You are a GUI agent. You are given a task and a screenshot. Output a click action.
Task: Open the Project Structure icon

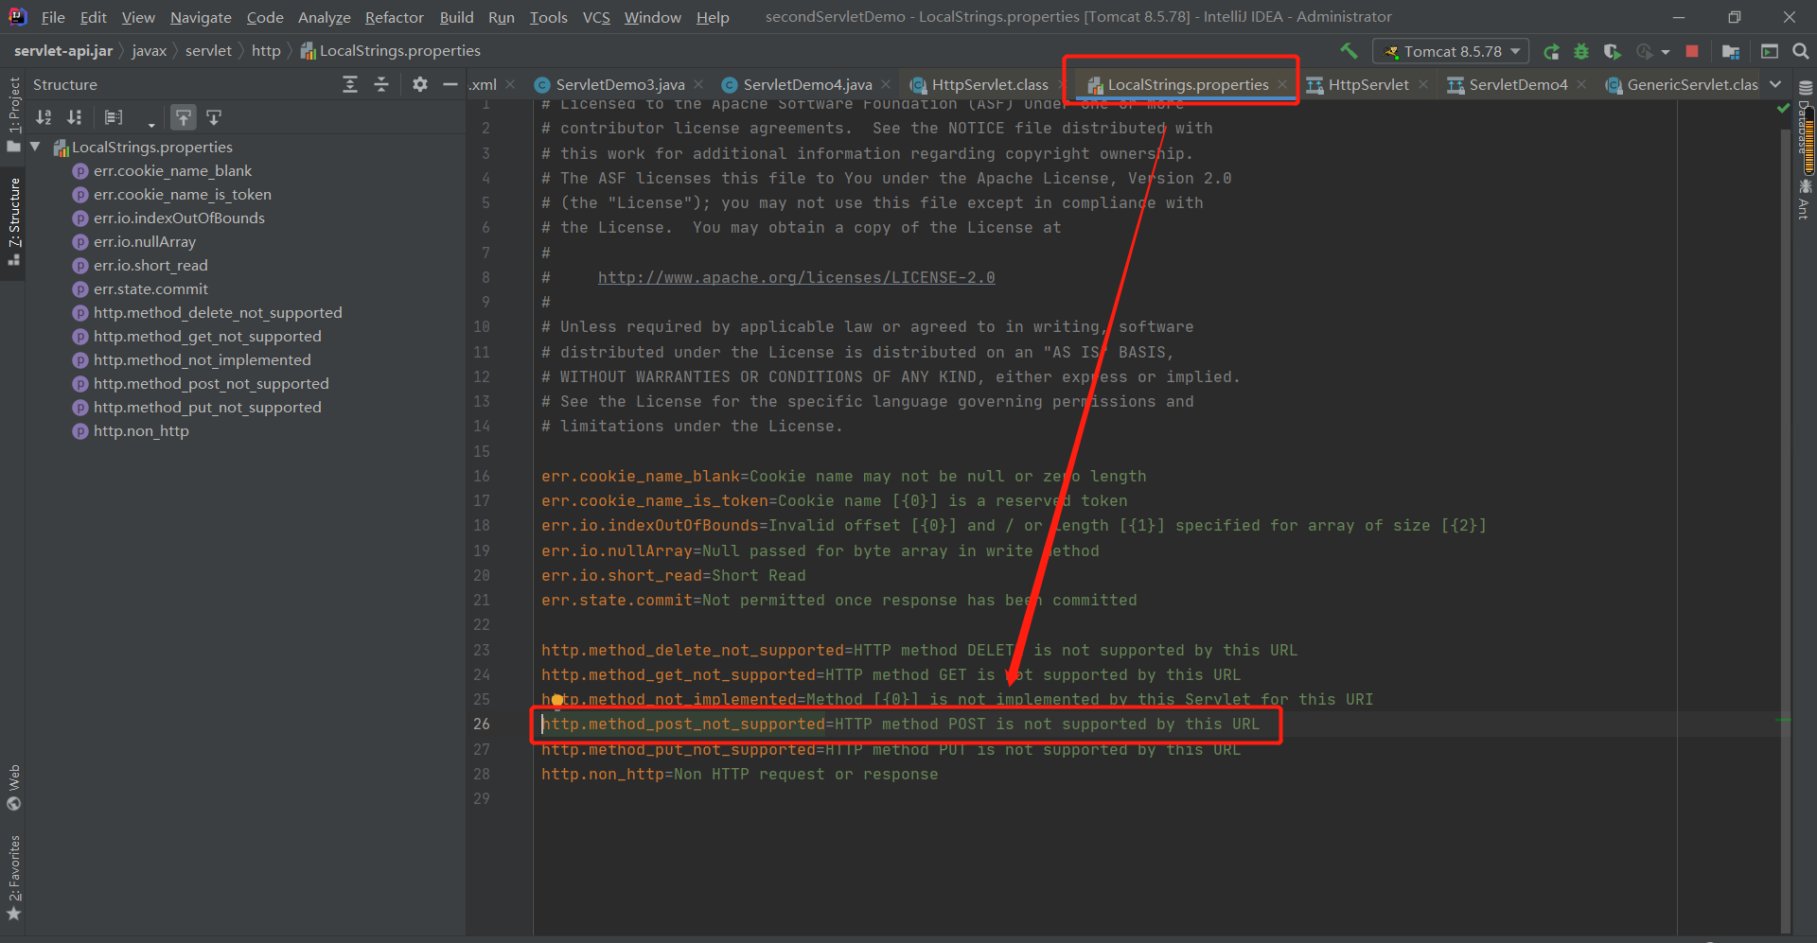(x=1731, y=51)
